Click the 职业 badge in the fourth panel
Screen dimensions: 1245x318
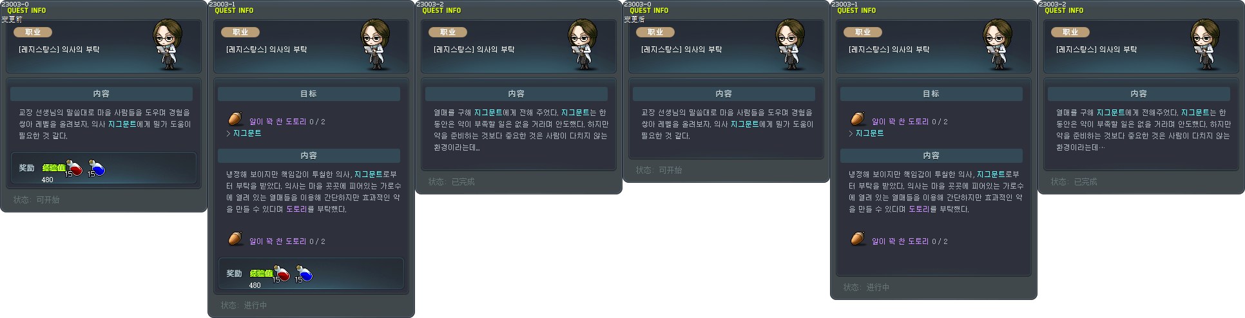click(655, 32)
